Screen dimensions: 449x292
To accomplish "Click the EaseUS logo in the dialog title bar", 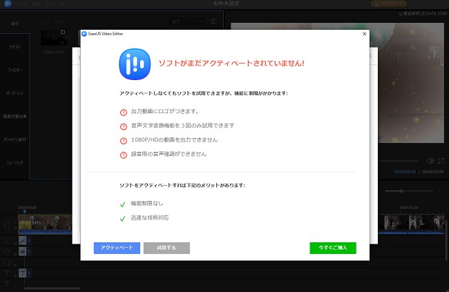I will (84, 34).
